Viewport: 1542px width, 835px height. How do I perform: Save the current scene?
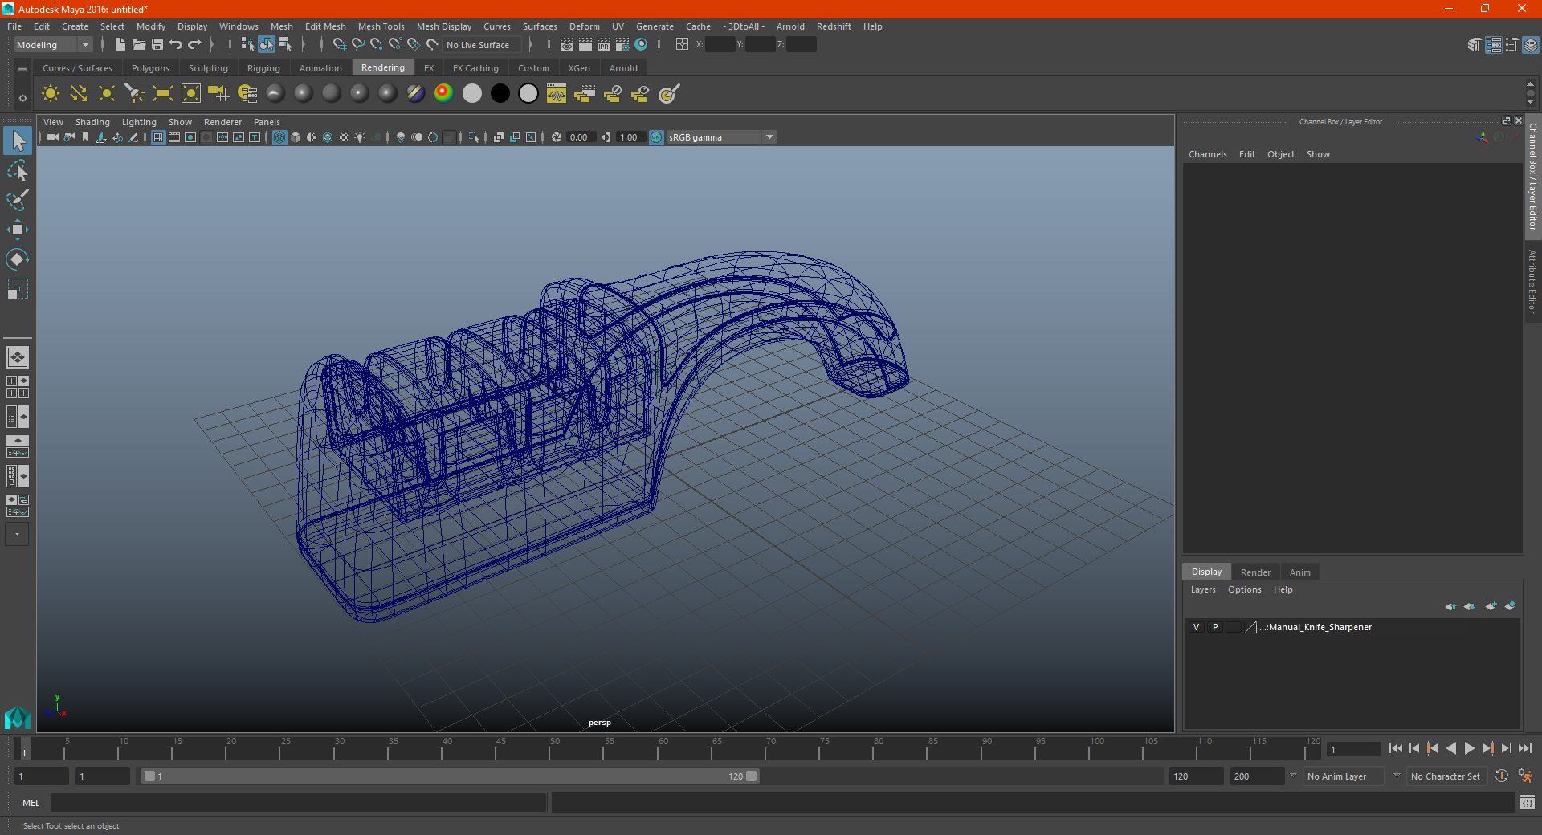pos(157,45)
